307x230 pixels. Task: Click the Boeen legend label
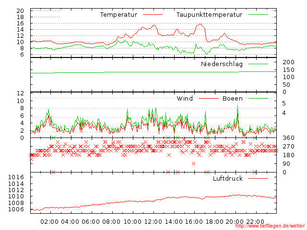pos(233,98)
